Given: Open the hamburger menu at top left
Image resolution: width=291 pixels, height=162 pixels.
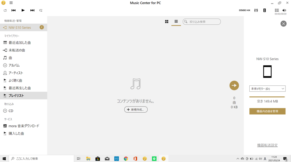Looking at the screenshot, I should pyautogui.click(x=11, y=3).
